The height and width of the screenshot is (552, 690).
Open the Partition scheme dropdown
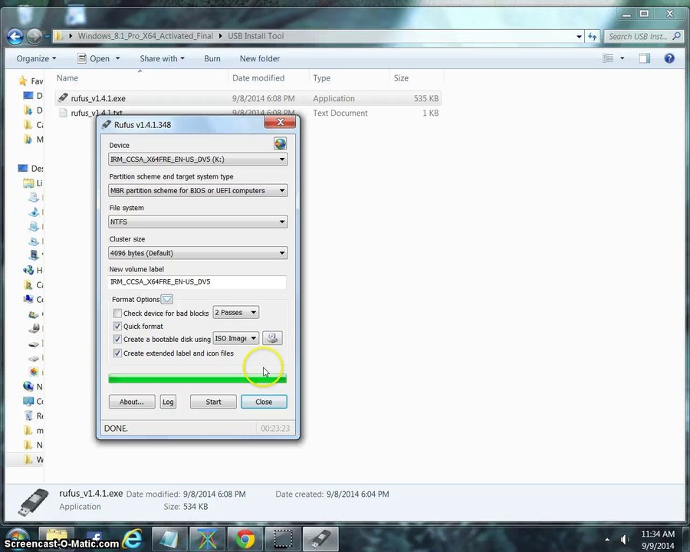coord(198,191)
